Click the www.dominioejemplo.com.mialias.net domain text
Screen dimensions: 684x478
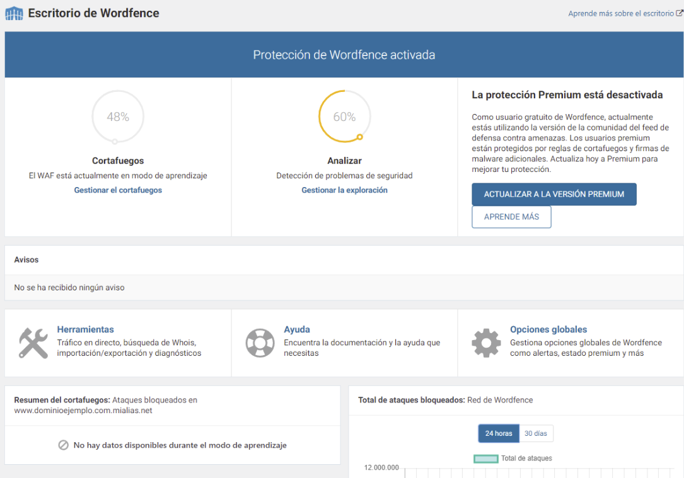[x=83, y=411]
